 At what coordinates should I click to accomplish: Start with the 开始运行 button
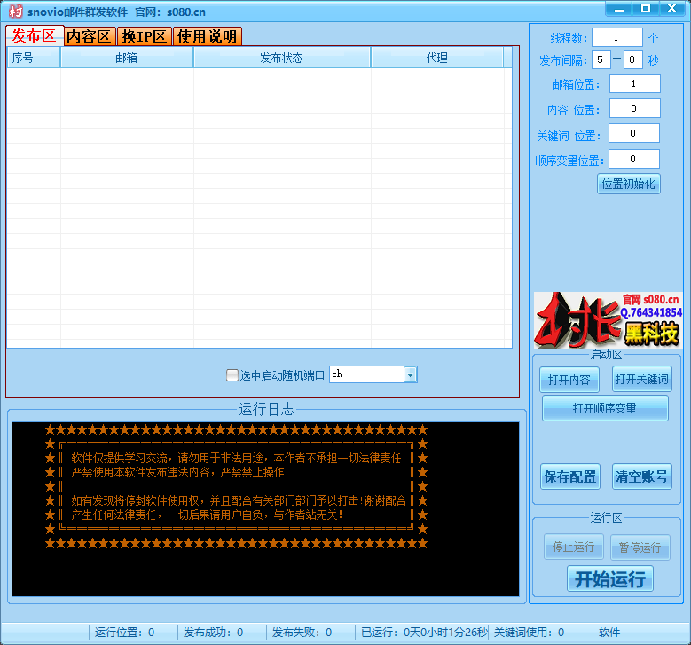click(x=610, y=578)
